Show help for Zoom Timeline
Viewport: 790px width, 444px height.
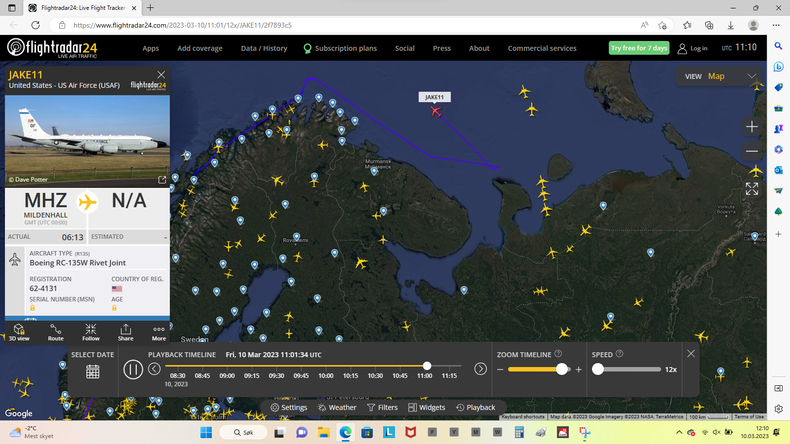558,354
